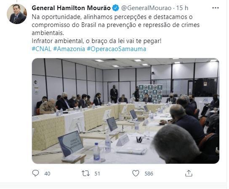This screenshot has width=229, height=189.
Task: Open the #Amazonia hashtag
Action: (x=69, y=49)
